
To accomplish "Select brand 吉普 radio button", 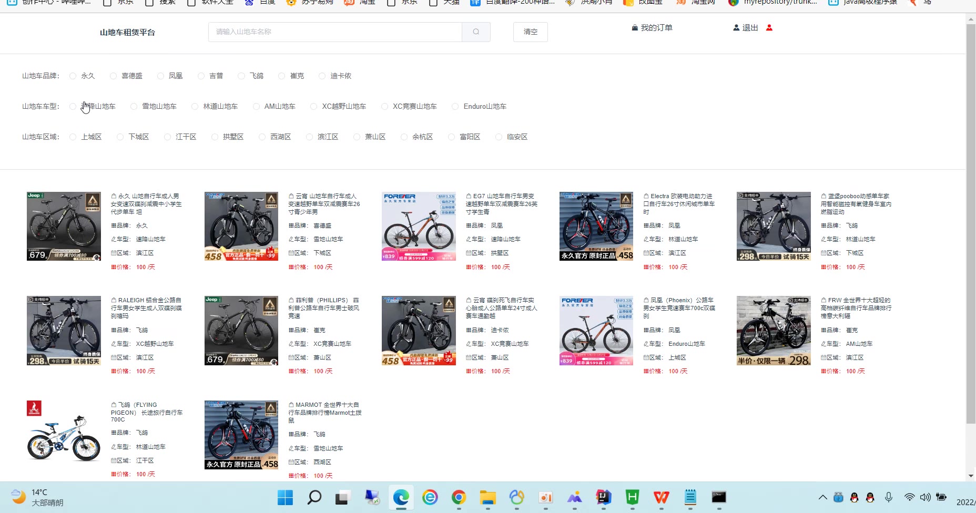I will pyautogui.click(x=201, y=76).
